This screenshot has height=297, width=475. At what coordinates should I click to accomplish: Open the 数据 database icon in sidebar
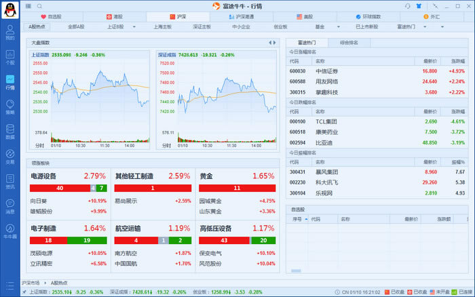click(10, 132)
